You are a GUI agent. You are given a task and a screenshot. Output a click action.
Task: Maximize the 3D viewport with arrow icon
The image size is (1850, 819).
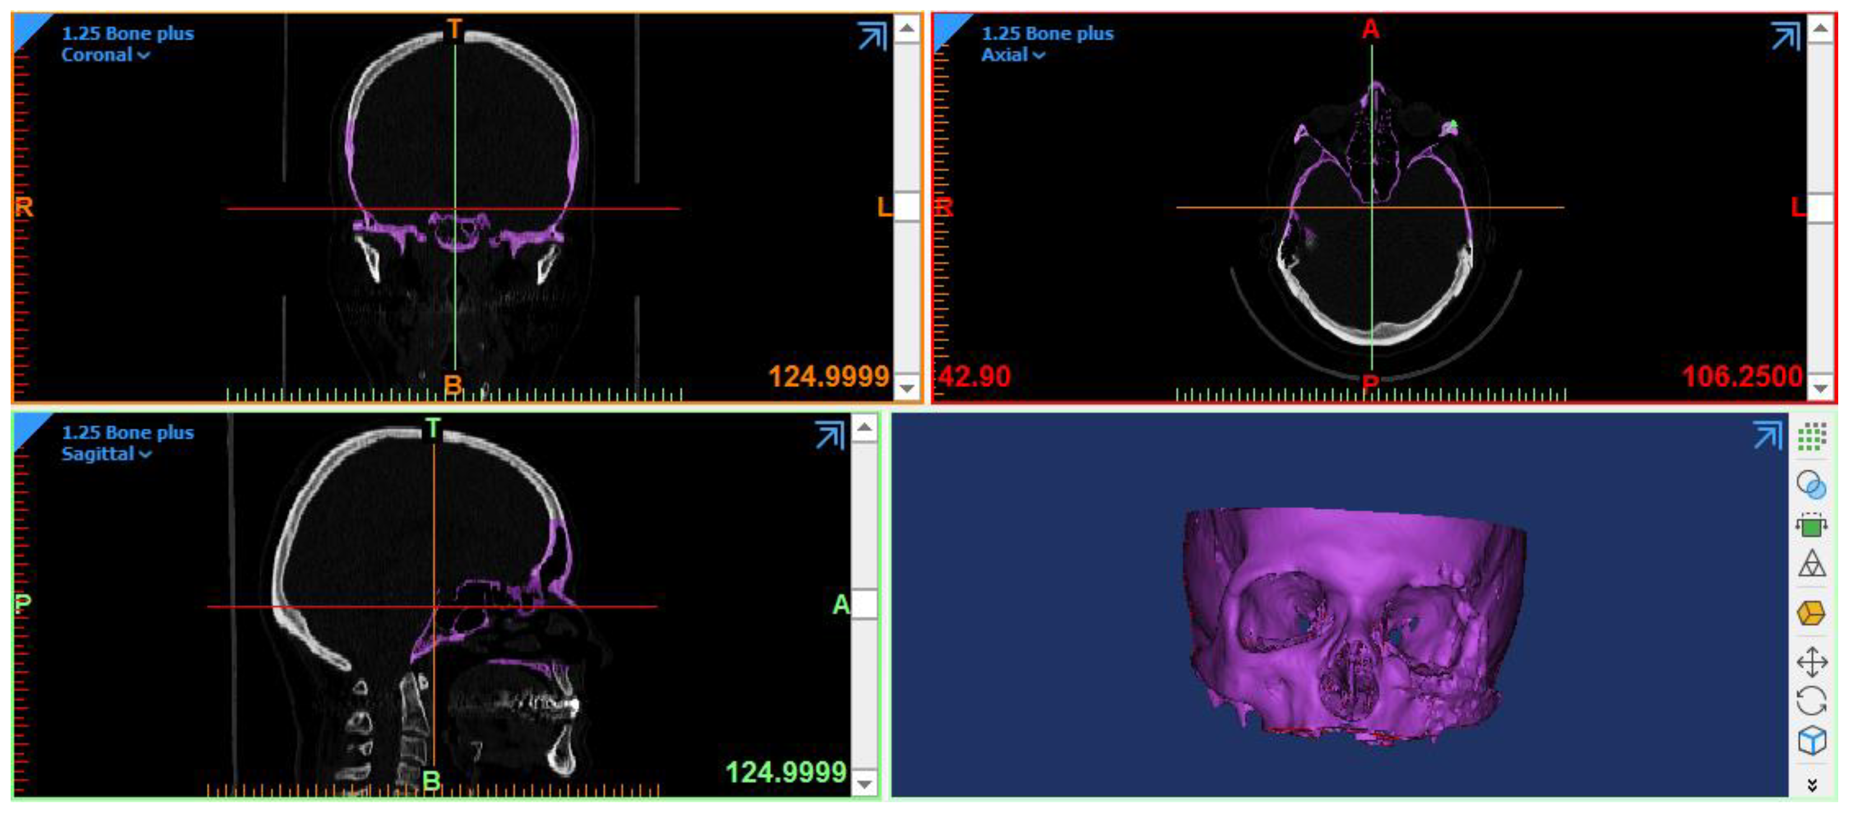coord(1767,435)
